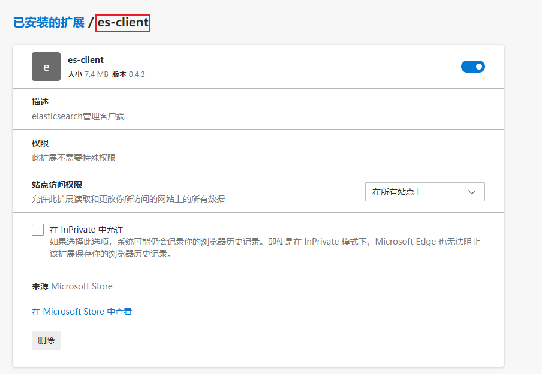The image size is (542, 374).
Task: Click the 在 InPrivate 中允许 label
Action: point(86,230)
